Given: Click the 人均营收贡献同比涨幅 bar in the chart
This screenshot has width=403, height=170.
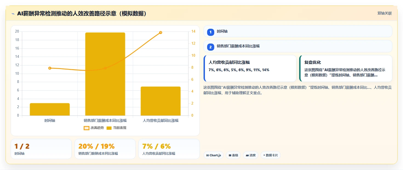Looking at the screenshot, I should coord(161,101).
